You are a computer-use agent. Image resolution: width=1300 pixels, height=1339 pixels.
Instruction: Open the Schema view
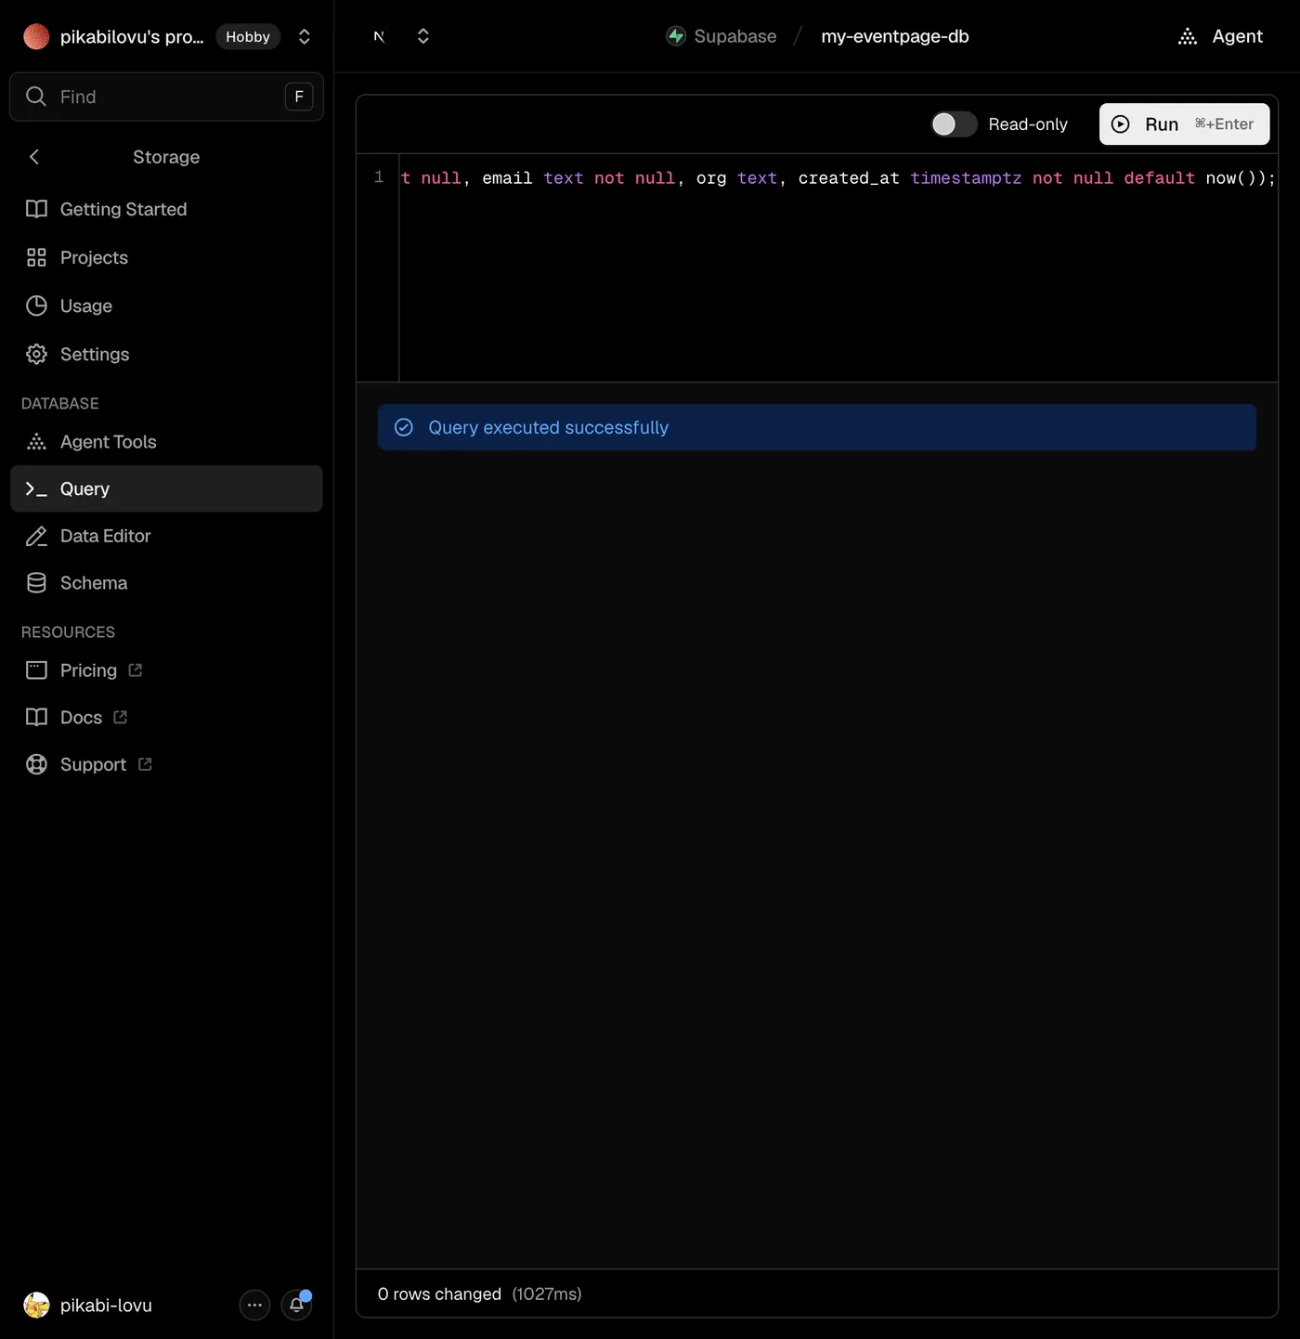pos(166,583)
